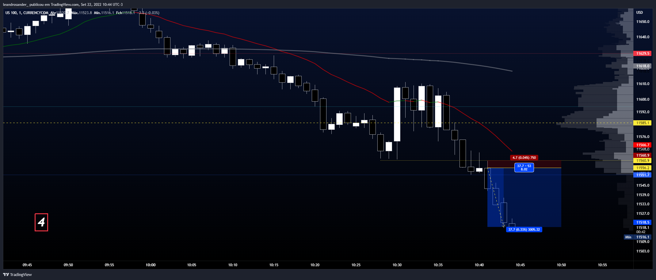This screenshot has height=280, width=656.
Task: Click the red stop label '4.7 (0.04%) 750'
Action: [x=524, y=158]
